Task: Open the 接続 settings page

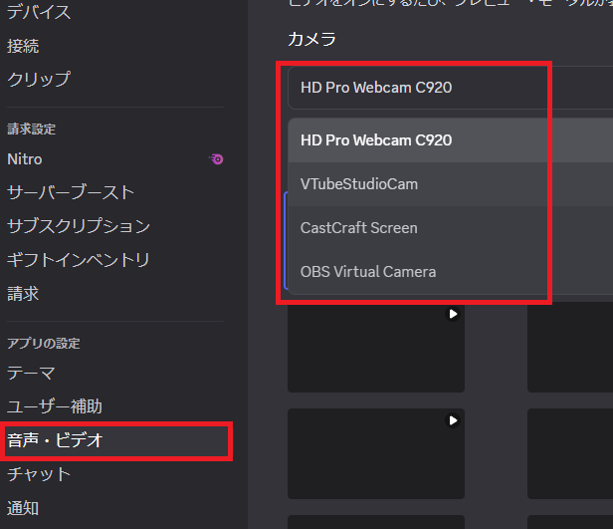Action: (23, 46)
